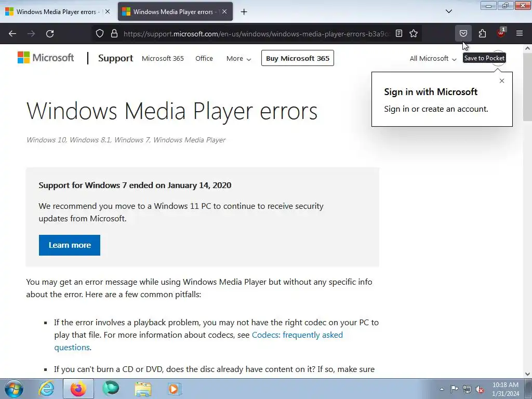Click the scrollbar up arrow
This screenshot has height=399, width=532.
pos(528,48)
